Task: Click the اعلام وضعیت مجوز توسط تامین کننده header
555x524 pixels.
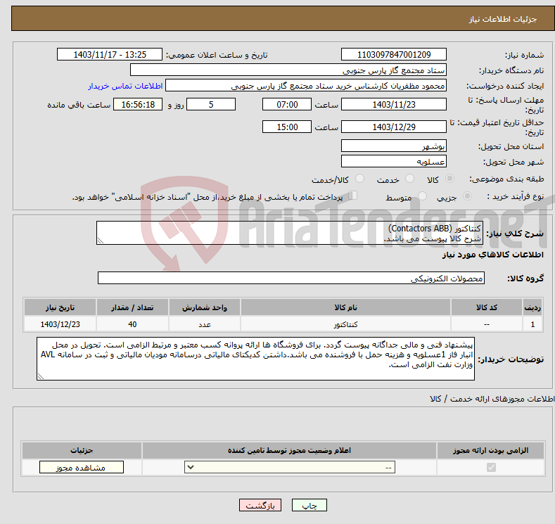Action: pos(289,450)
